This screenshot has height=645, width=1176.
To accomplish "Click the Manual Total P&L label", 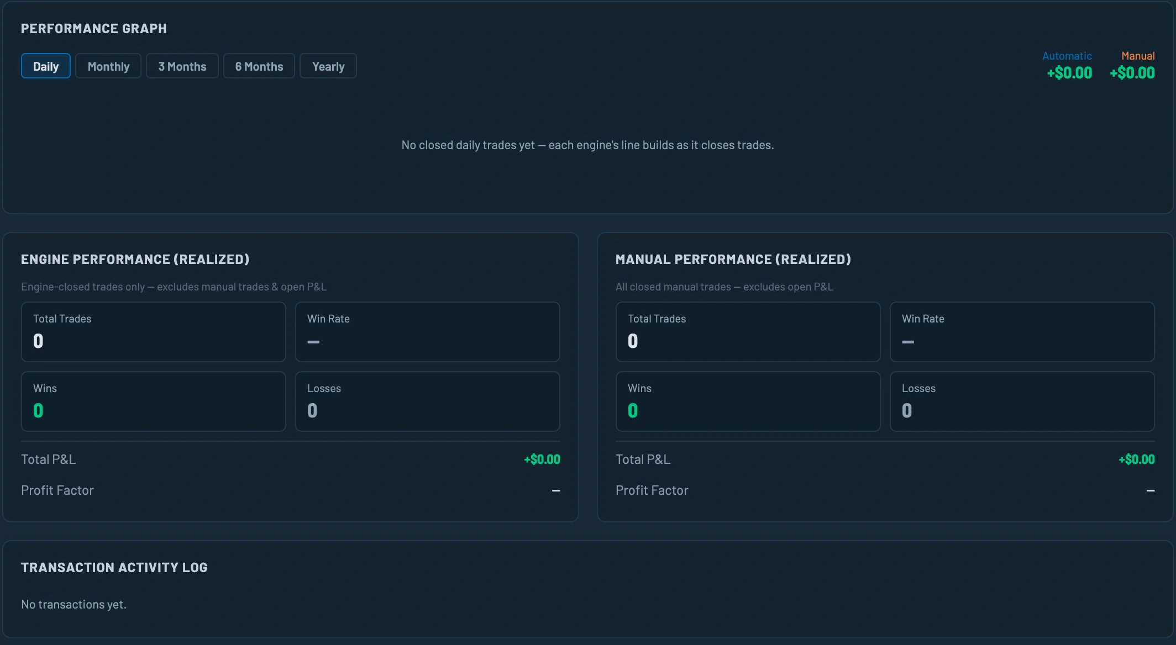I will point(643,459).
